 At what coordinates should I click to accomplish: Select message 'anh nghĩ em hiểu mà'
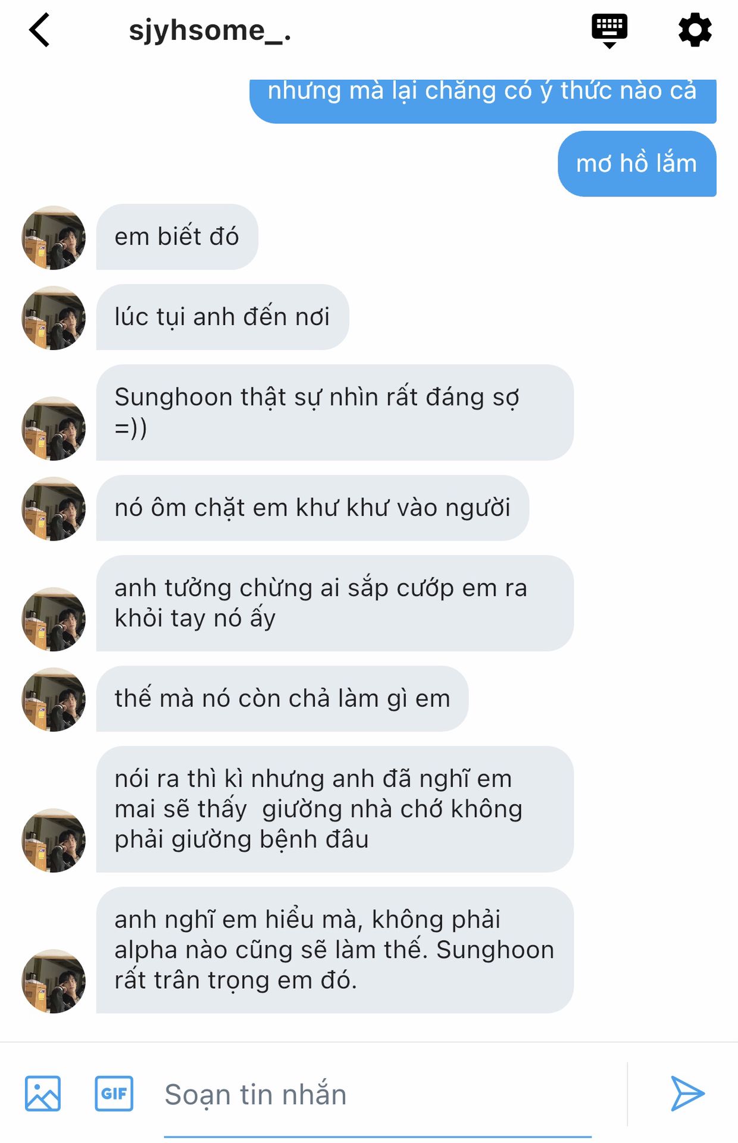(334, 950)
